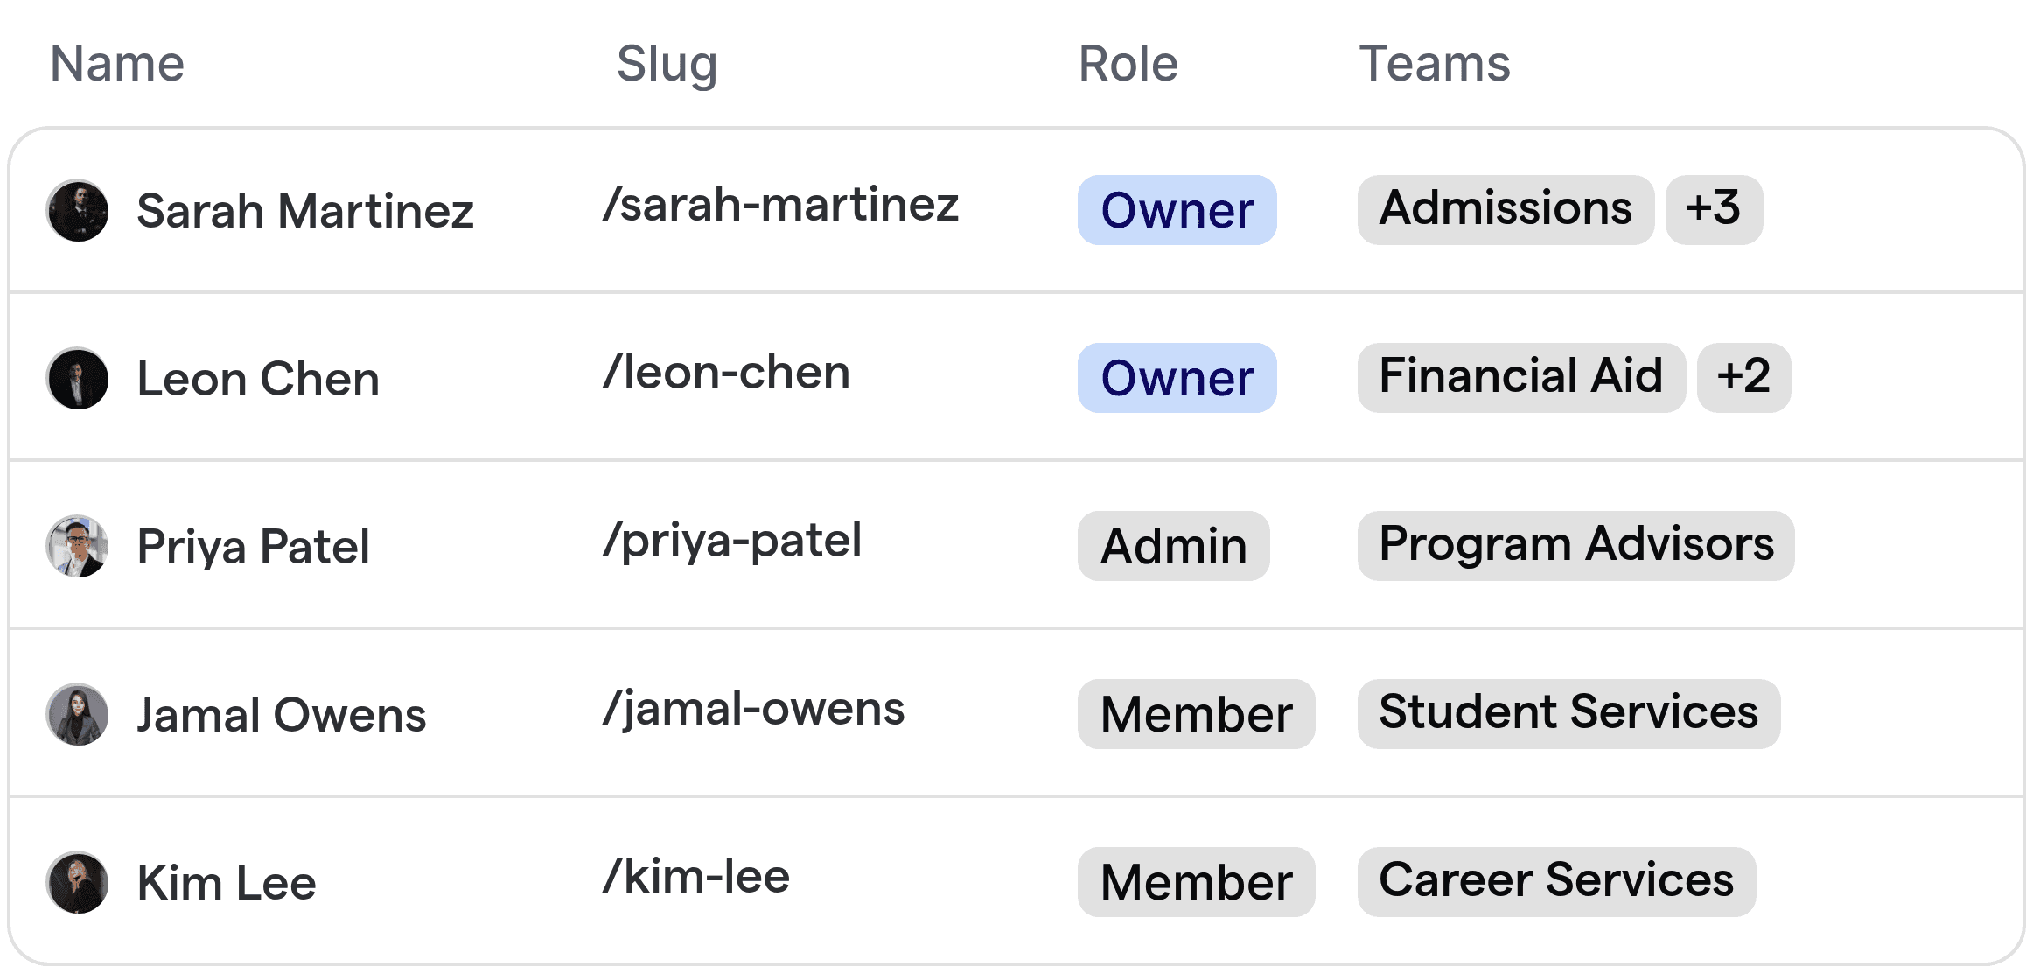Image resolution: width=2033 pixels, height=973 pixels.
Task: Select the Admin badge next to Priya Patel
Action: 1172,546
